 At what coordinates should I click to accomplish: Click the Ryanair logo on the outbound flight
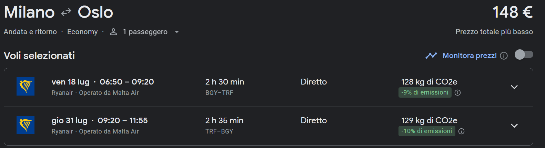26,86
